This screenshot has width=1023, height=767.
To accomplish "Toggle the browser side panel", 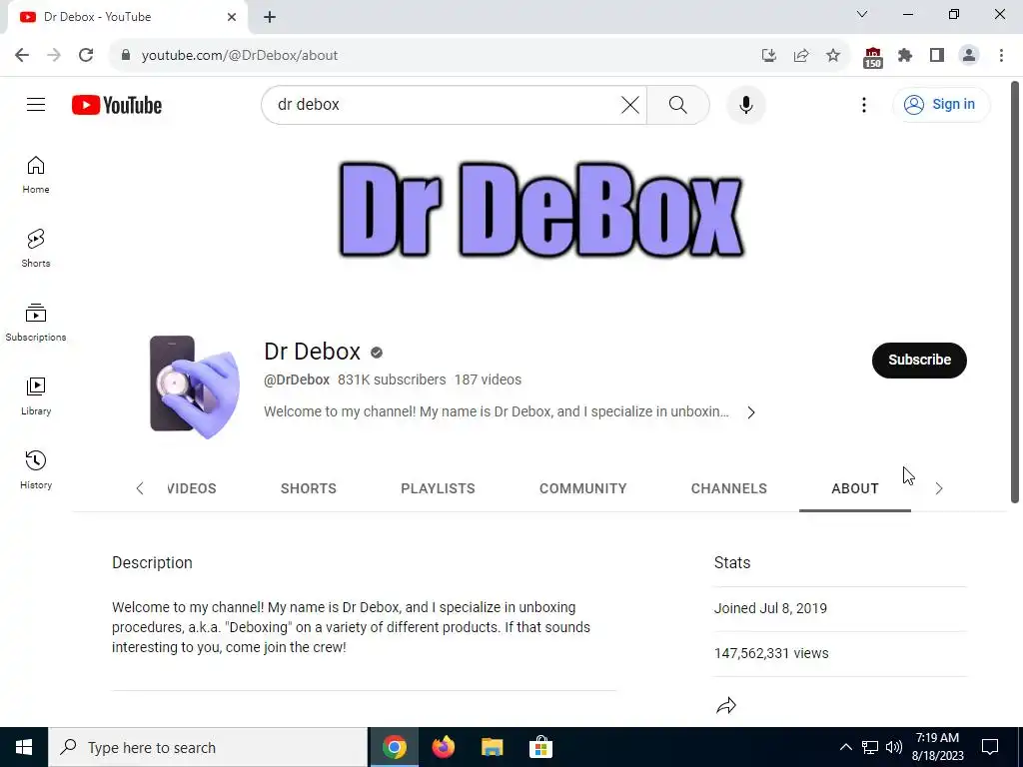I will coord(937,55).
